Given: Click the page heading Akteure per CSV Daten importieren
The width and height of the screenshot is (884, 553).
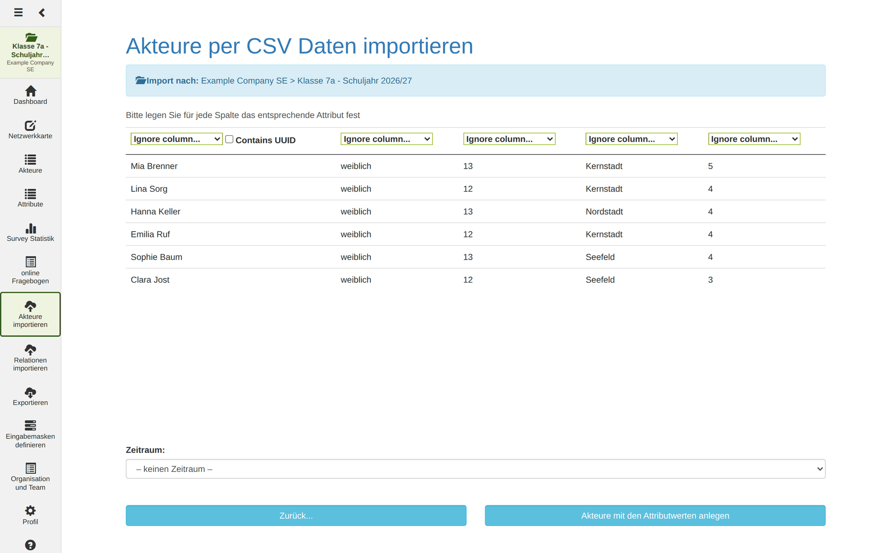Looking at the screenshot, I should (300, 46).
